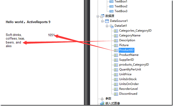Click the field icon beside ProductName
This screenshot has width=173, height=106.
pyautogui.click(x=116, y=55)
